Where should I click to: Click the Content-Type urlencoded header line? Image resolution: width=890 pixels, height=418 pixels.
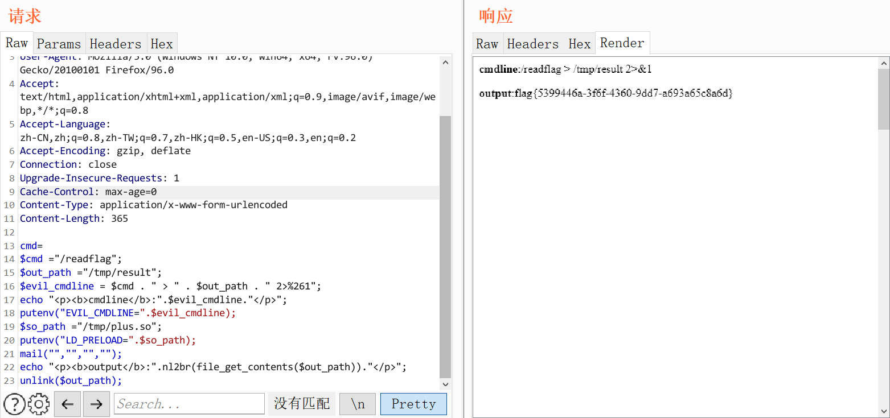154,205
